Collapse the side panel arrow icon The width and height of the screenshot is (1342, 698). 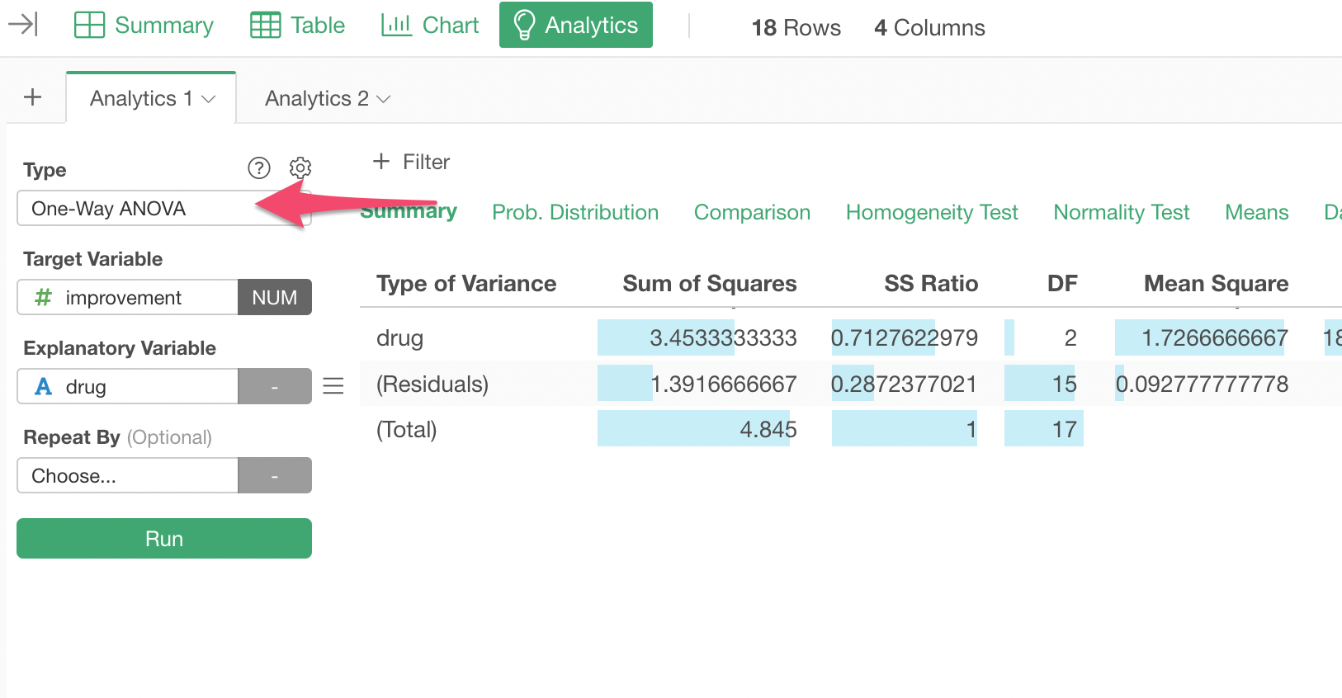(x=23, y=25)
